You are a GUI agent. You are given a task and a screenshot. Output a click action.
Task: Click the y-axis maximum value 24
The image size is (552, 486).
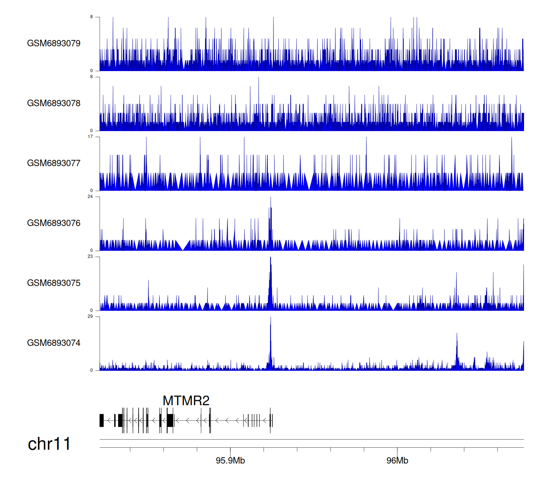(x=90, y=197)
